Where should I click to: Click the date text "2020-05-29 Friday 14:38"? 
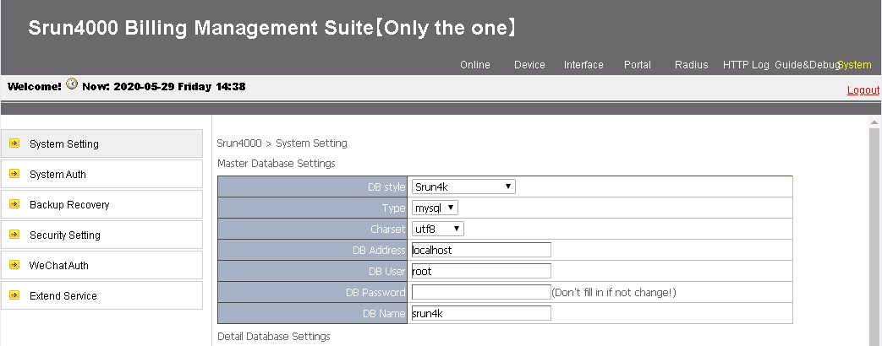[179, 86]
